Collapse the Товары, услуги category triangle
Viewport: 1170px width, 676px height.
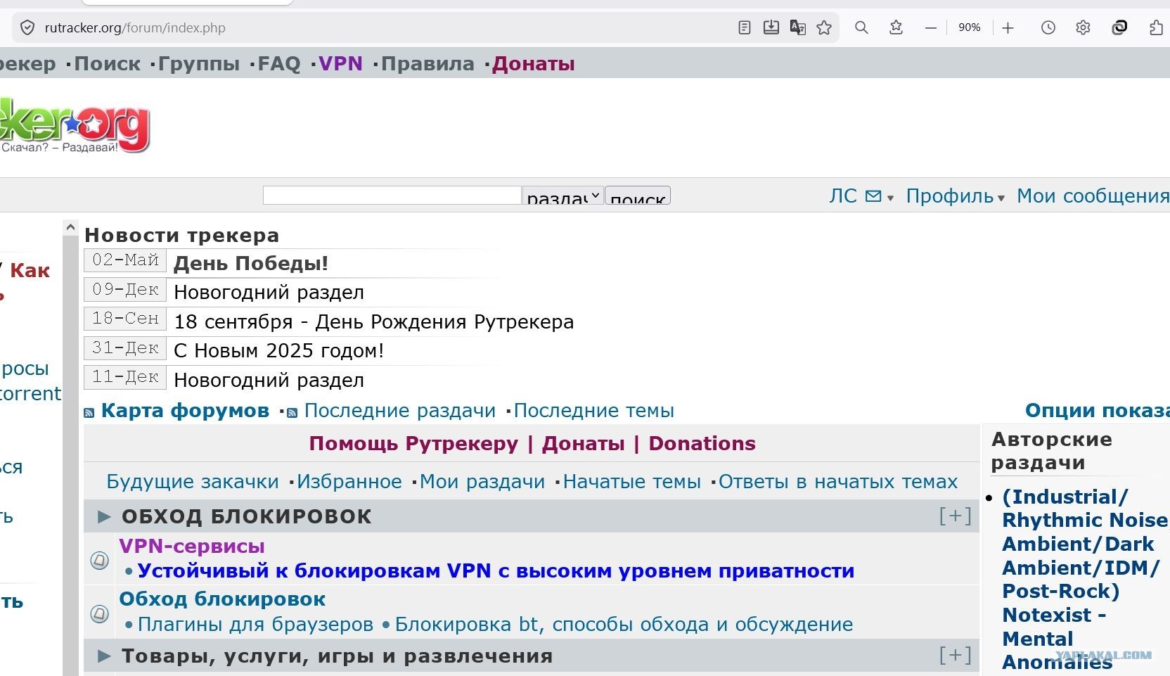click(x=104, y=656)
